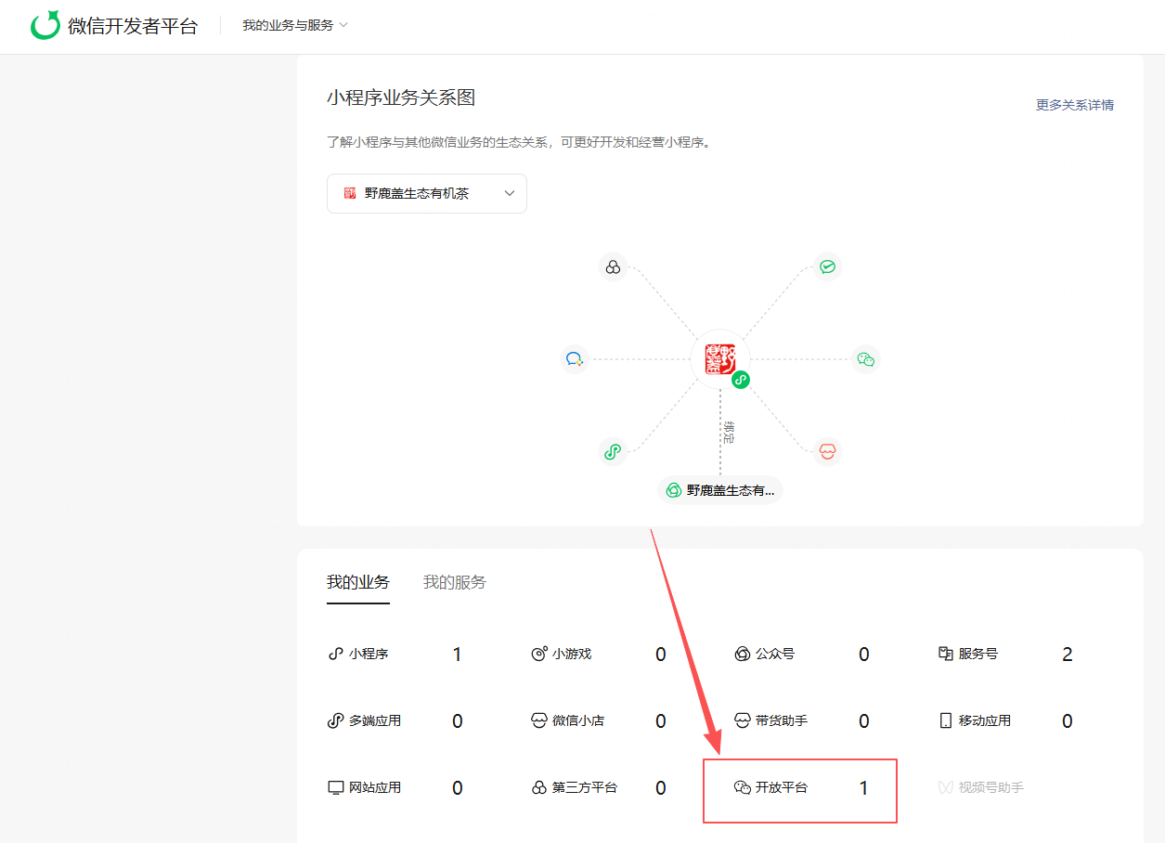Click the 小游戏 entry in business list
1165x843 pixels.
point(571,654)
